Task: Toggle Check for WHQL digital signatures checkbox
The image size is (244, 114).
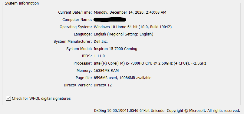Action: [x=8, y=99]
